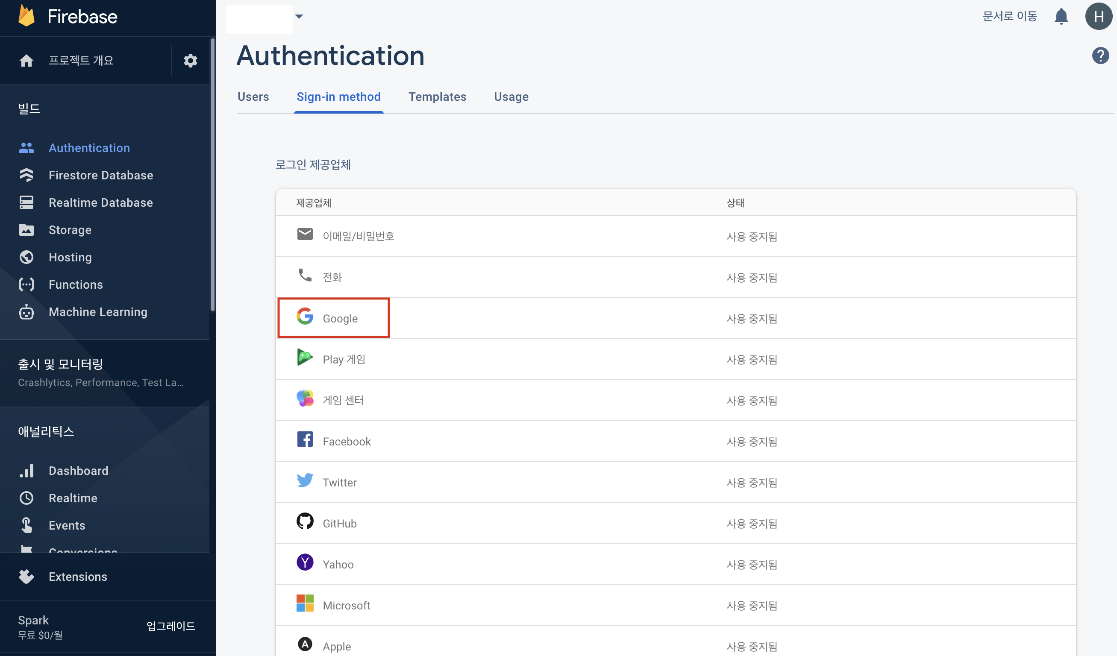Image resolution: width=1117 pixels, height=656 pixels.
Task: Click the project overview home icon
Action: point(26,60)
